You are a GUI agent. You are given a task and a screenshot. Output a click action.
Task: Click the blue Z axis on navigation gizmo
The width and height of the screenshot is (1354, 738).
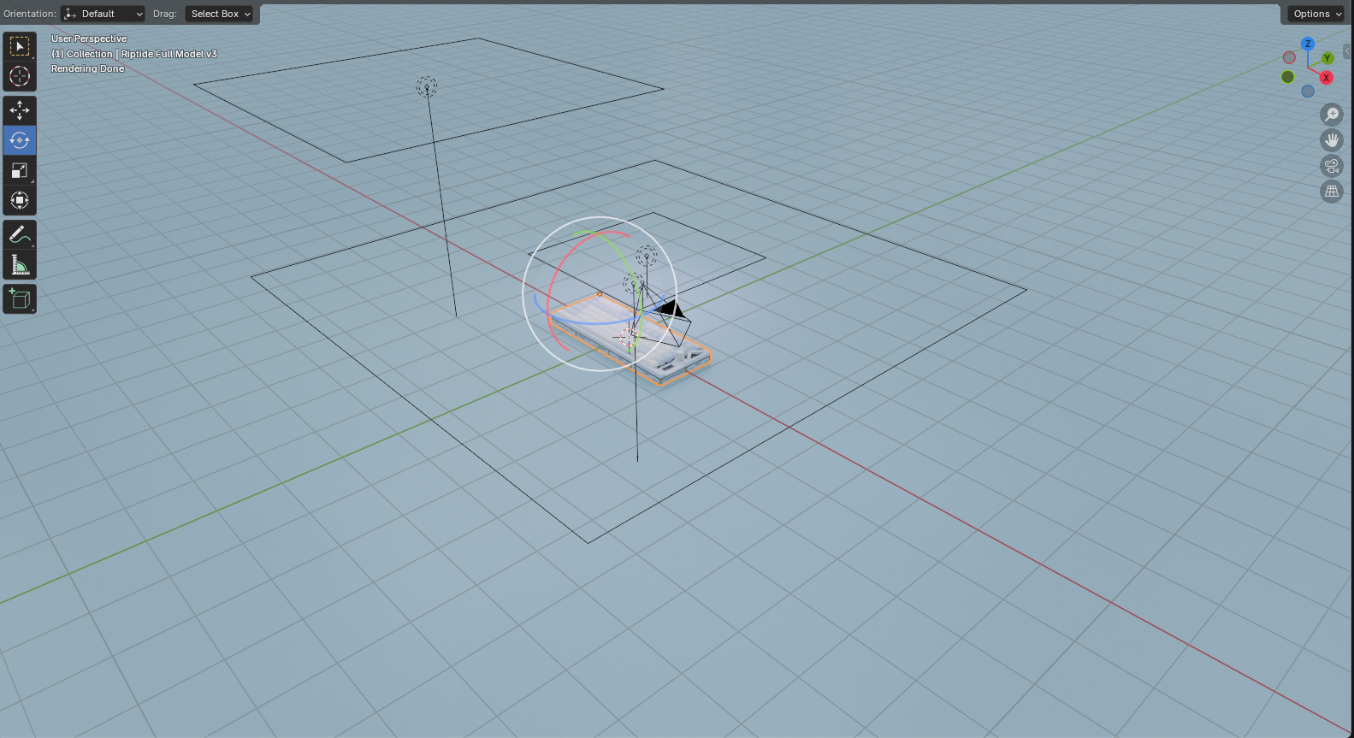[x=1307, y=44]
